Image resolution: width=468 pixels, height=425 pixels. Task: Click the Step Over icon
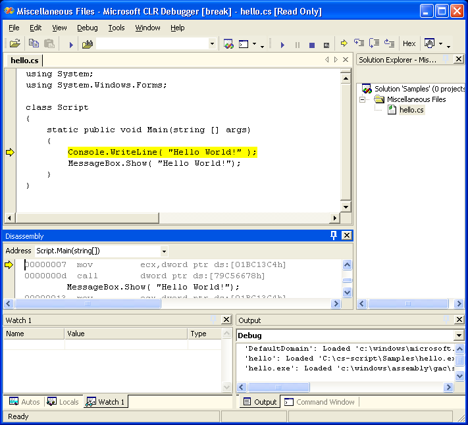(374, 43)
